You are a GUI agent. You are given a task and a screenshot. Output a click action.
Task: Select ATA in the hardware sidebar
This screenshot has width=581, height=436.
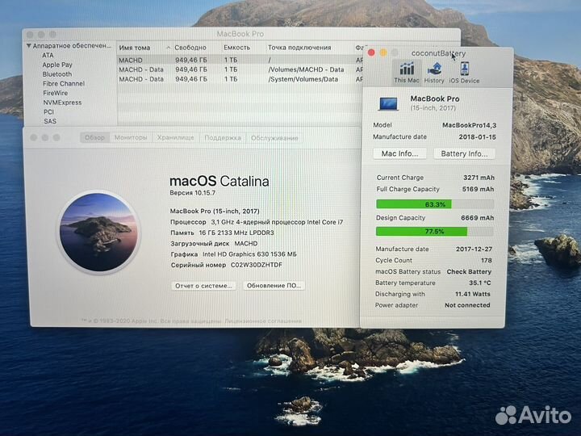(48, 55)
